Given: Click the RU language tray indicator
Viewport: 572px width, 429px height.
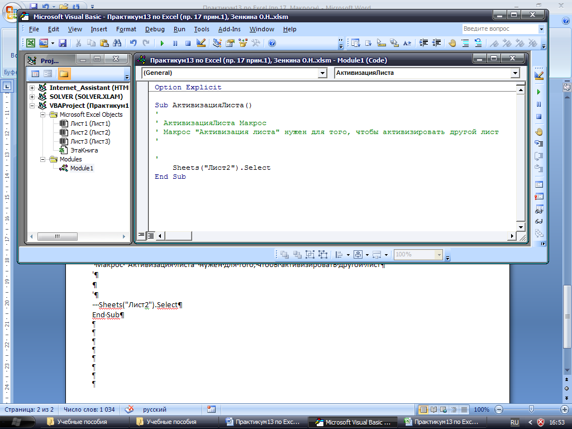Looking at the screenshot, I should (x=514, y=422).
